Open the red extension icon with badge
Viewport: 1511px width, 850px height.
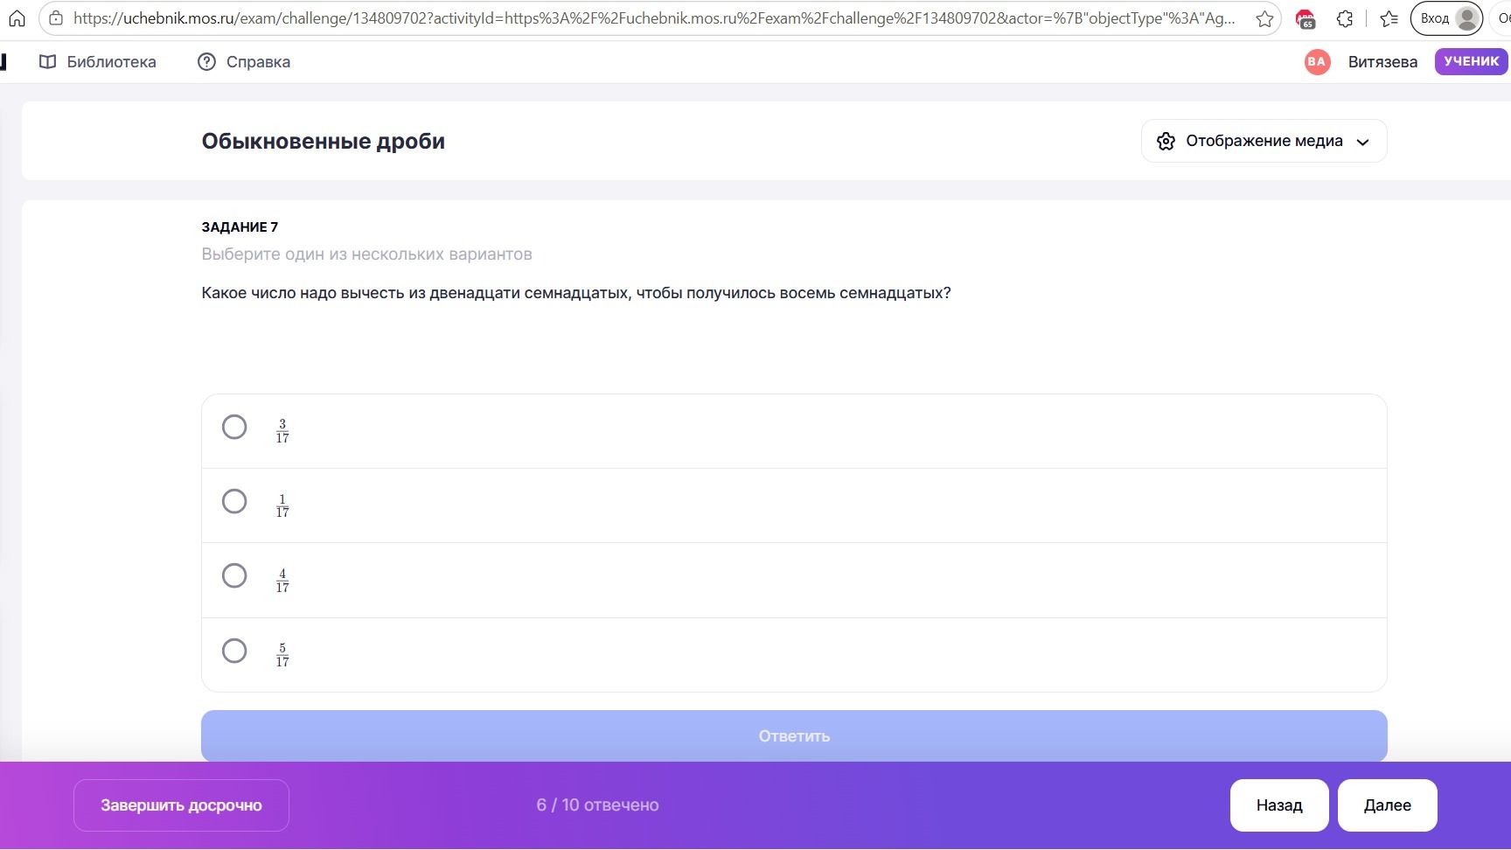tap(1305, 18)
